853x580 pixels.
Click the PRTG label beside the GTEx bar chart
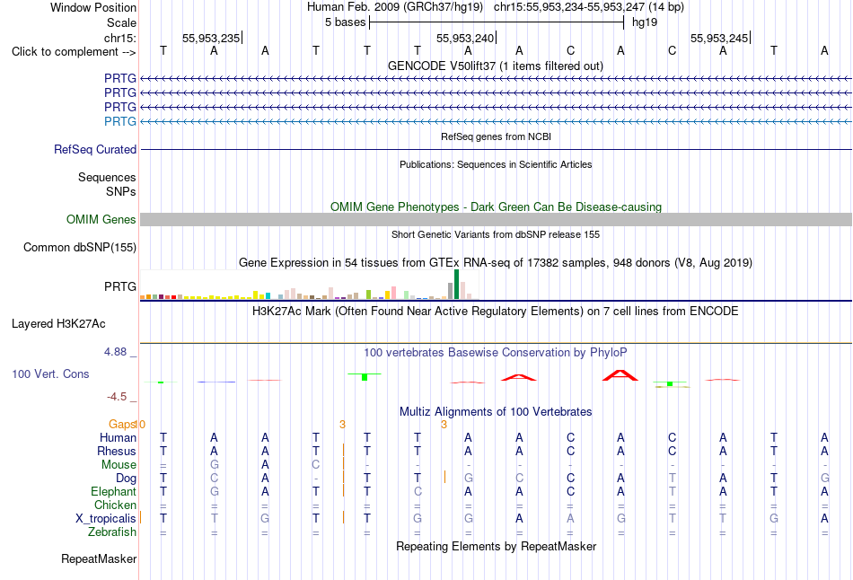point(120,286)
